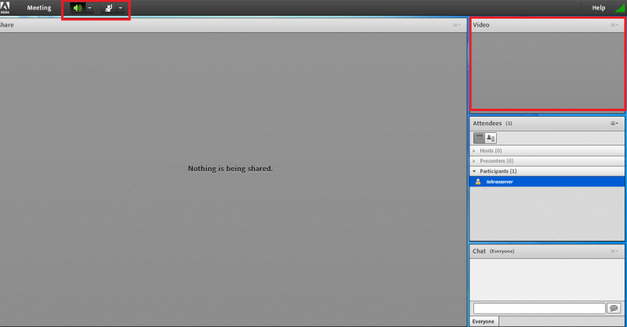Mute the green speaker audio icon

77,8
